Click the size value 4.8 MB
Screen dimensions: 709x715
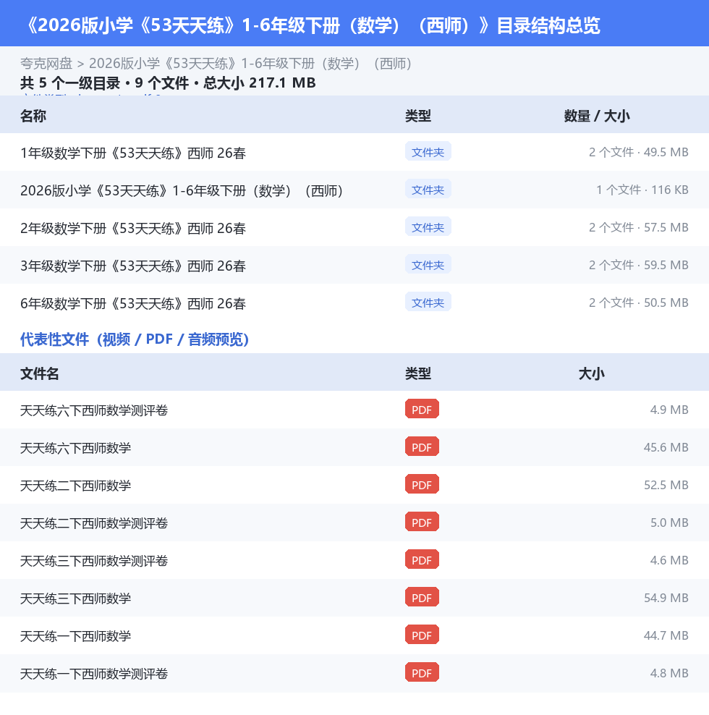669,673
